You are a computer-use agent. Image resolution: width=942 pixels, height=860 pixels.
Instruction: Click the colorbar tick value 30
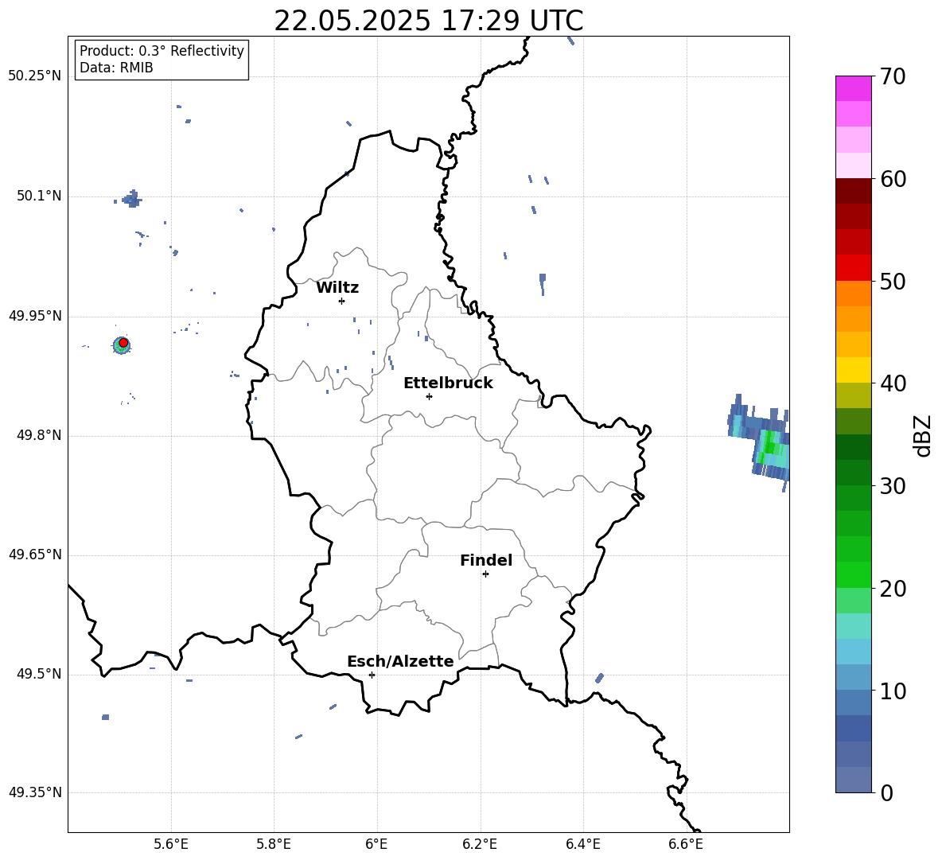893,486
